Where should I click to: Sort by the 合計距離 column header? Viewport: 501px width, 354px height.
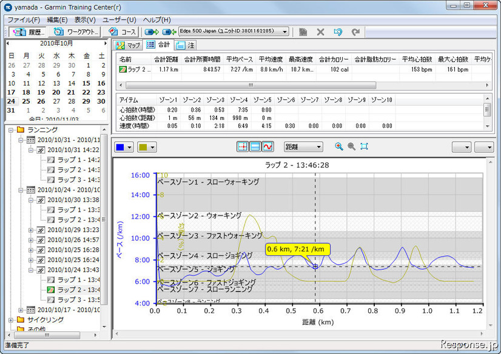(166, 59)
